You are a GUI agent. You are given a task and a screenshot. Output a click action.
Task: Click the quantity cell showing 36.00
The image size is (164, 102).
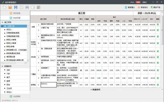(86, 51)
